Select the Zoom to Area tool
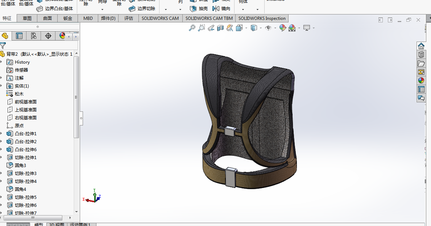The image size is (431, 226). (202, 28)
